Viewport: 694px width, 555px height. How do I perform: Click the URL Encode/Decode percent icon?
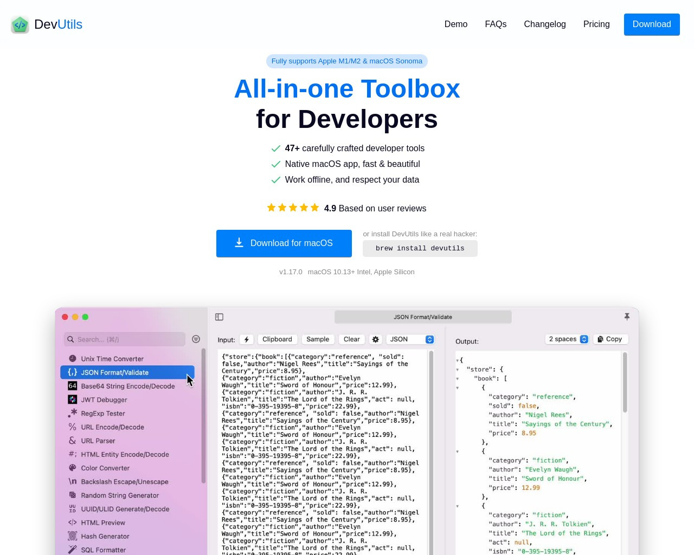click(73, 427)
